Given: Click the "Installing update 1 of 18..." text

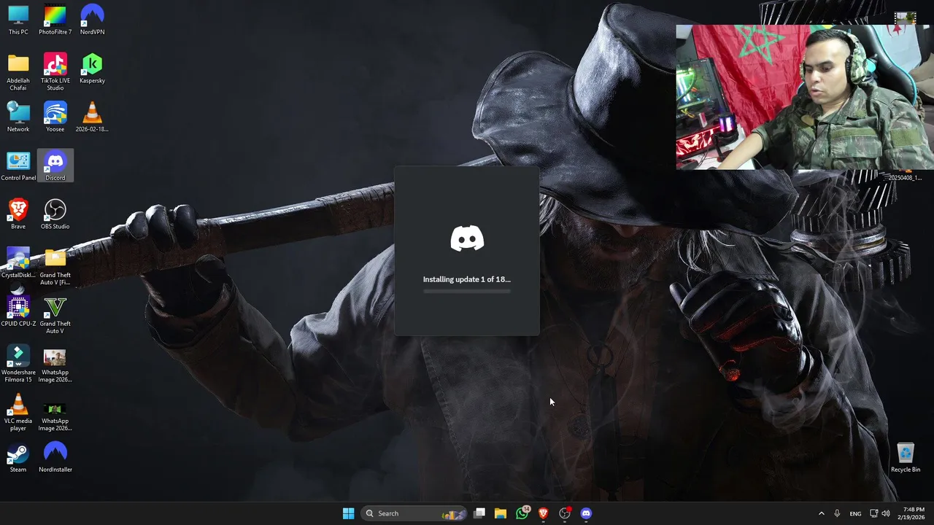Looking at the screenshot, I should coord(467,279).
